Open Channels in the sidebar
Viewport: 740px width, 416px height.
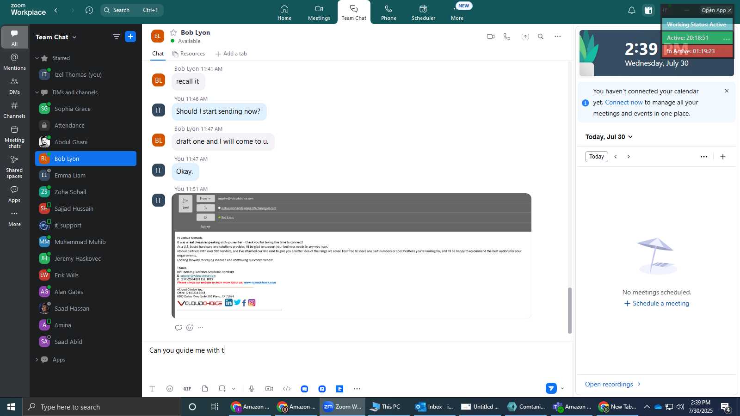(15, 110)
